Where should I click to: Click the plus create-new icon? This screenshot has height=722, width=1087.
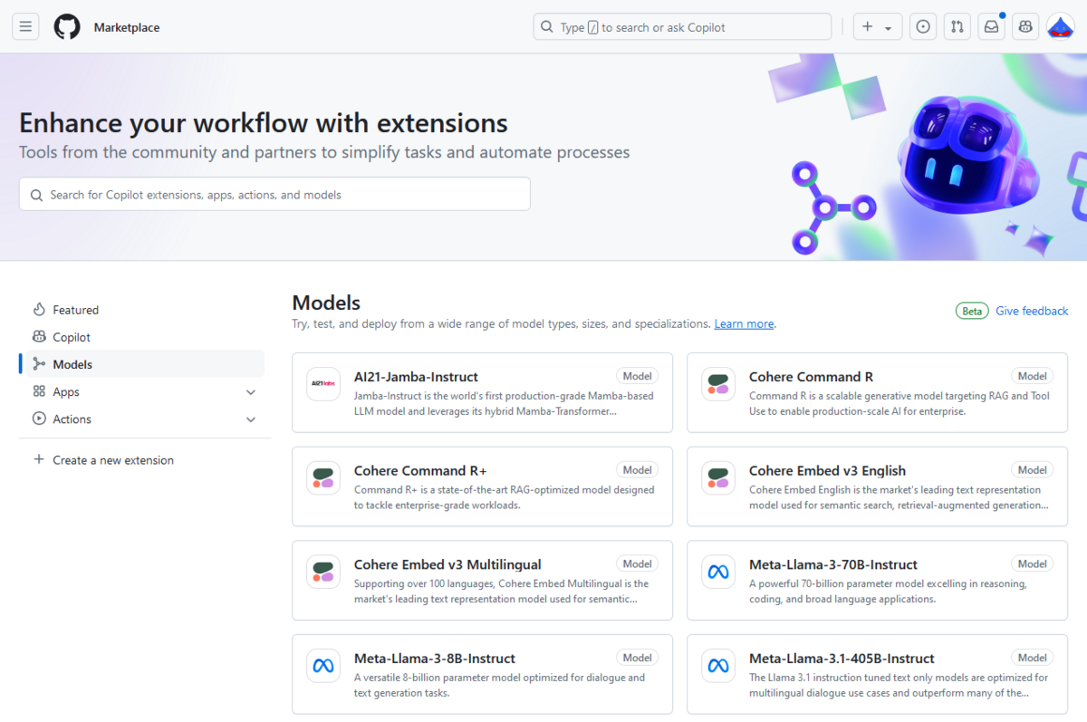coord(868,27)
